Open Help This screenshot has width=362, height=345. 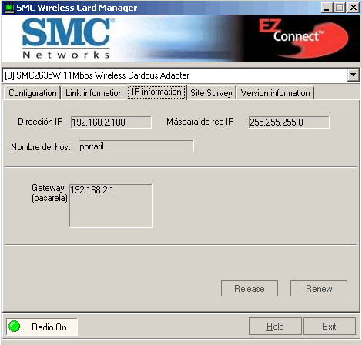[275, 327]
